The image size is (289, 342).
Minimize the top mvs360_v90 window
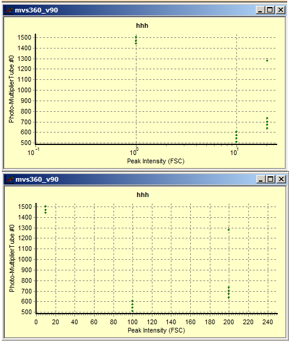coord(260,10)
